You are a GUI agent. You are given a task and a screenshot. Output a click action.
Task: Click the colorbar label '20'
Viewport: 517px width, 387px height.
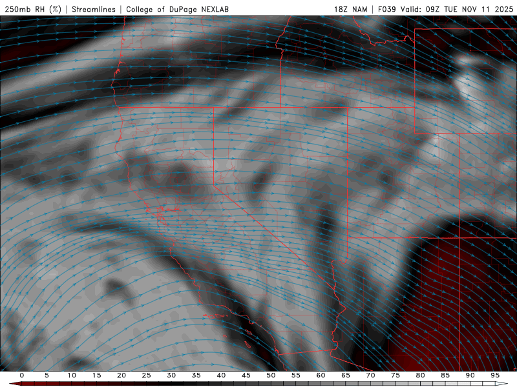coord(121,375)
